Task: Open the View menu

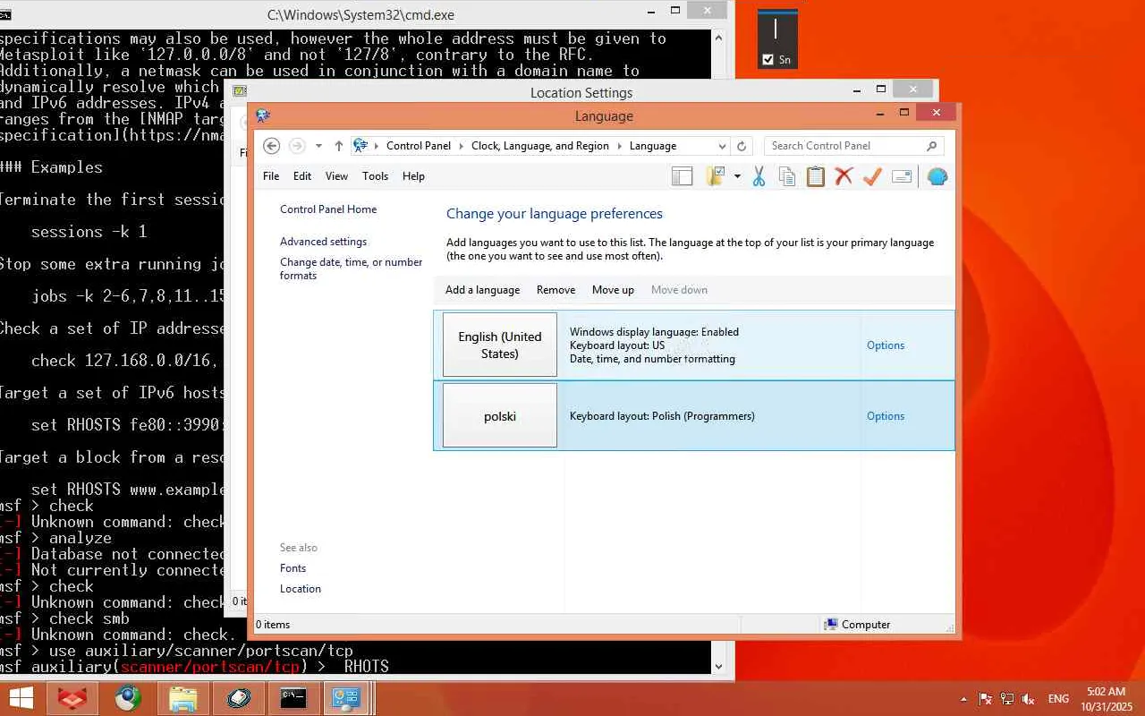Action: (336, 176)
